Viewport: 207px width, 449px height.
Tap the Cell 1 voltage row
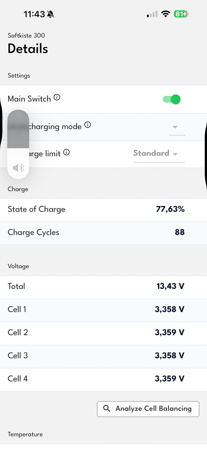[103, 310]
